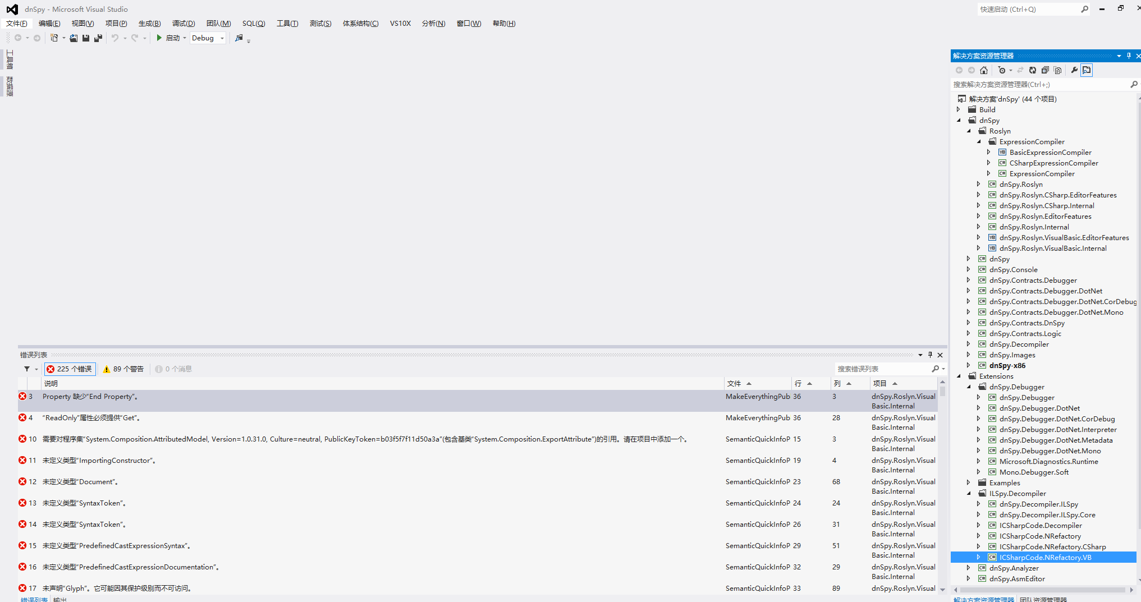Click the Solution Explorer horizontal scrollbar
The image size is (1141, 602).
tap(1043, 590)
